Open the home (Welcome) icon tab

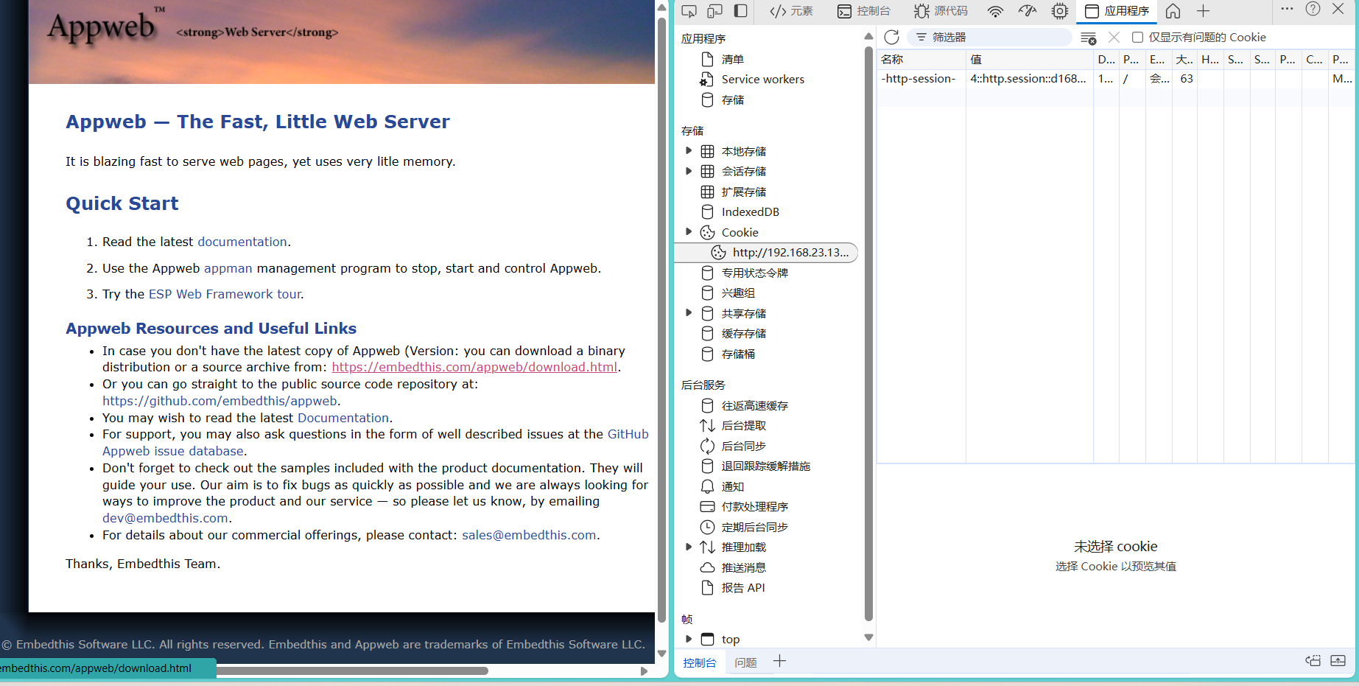(1173, 11)
